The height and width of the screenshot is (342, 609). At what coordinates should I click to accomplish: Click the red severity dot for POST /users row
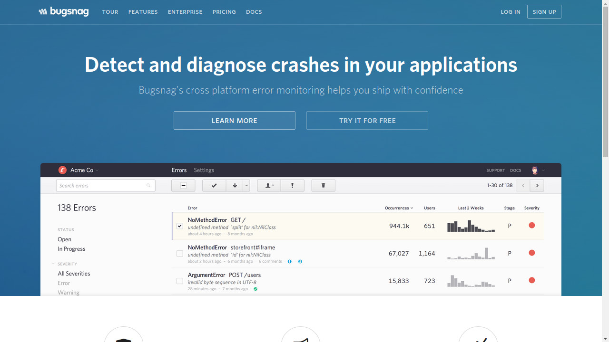click(x=532, y=280)
